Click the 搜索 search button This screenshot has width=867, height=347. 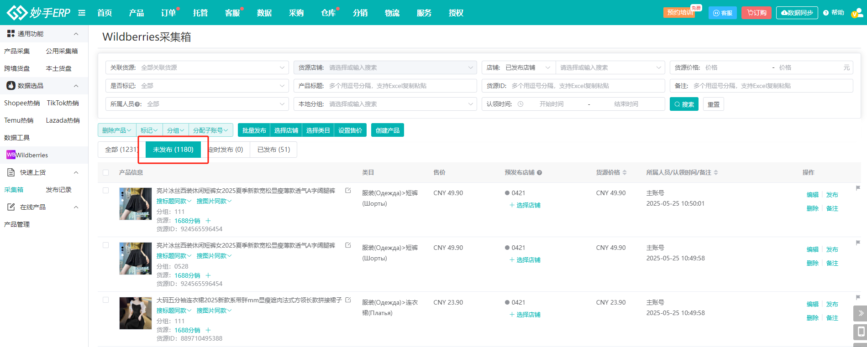pyautogui.click(x=684, y=104)
